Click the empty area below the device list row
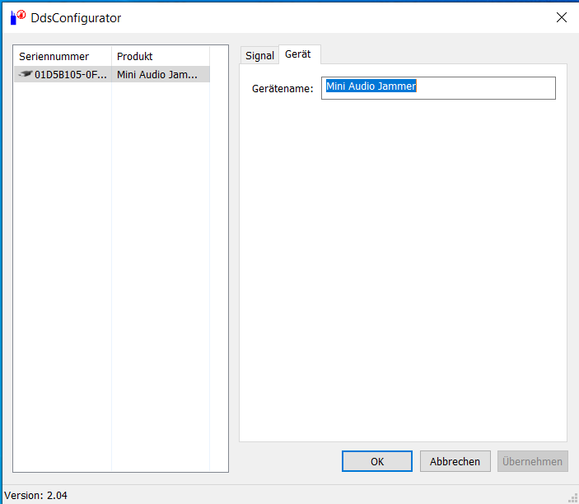Screen dimensions: 579x504 (115, 272)
